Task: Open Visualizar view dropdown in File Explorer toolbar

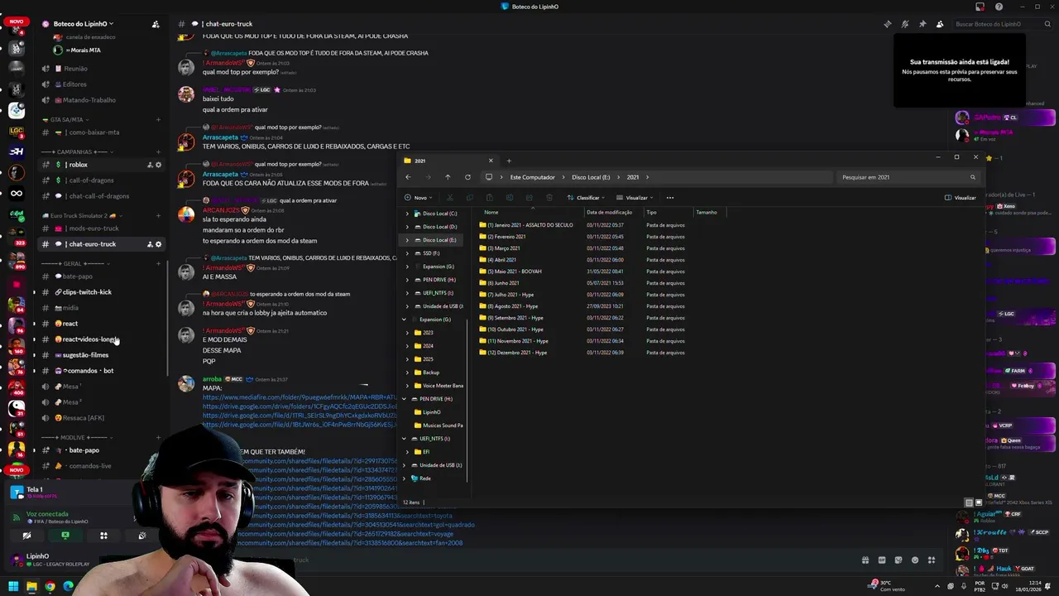Action: (x=635, y=198)
